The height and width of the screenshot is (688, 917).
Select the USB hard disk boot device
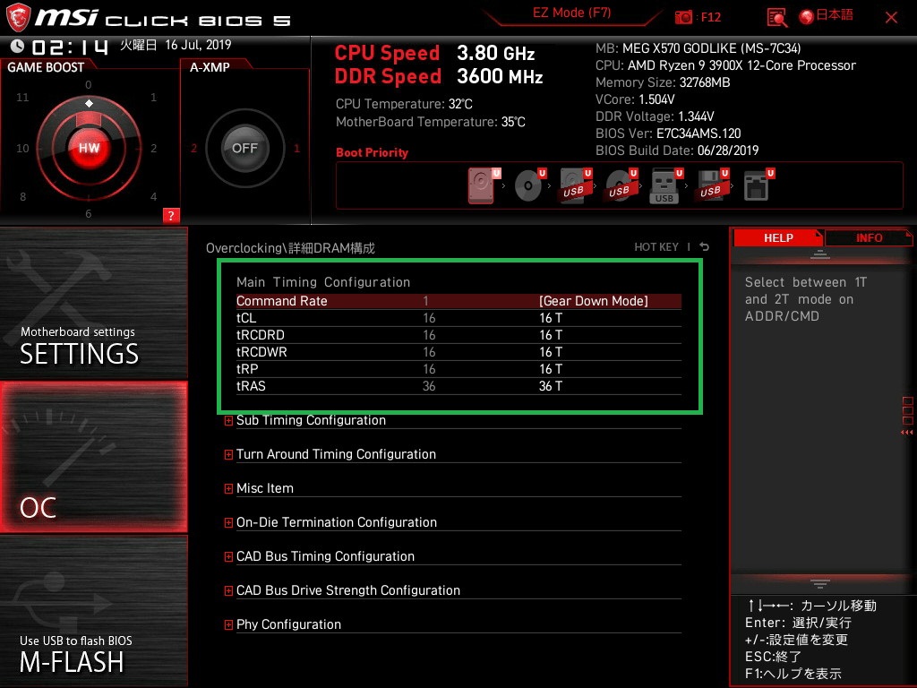(576, 185)
